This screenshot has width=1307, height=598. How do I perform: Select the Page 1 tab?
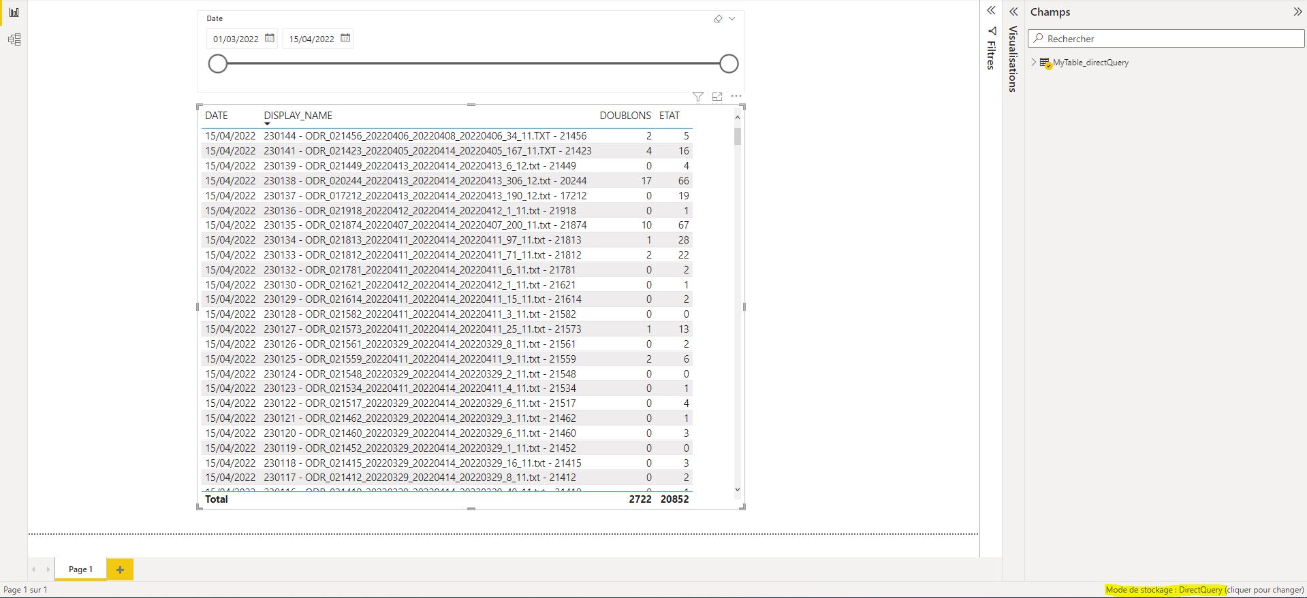(80, 569)
